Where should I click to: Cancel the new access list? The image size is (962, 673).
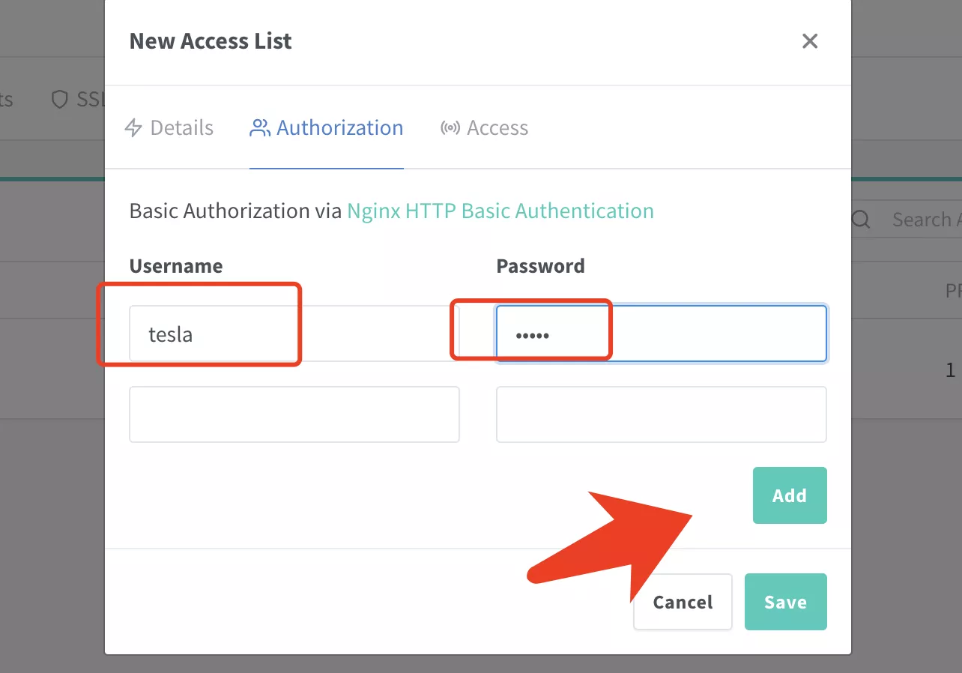pos(683,602)
